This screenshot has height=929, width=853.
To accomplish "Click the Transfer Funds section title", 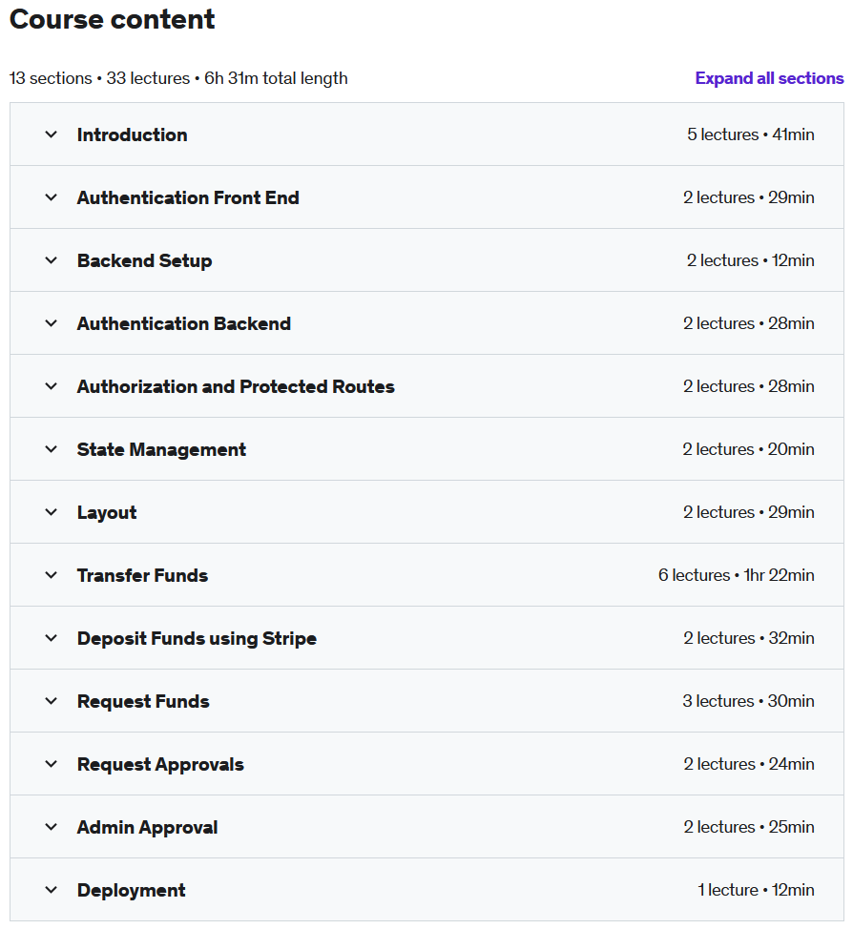I will (142, 575).
